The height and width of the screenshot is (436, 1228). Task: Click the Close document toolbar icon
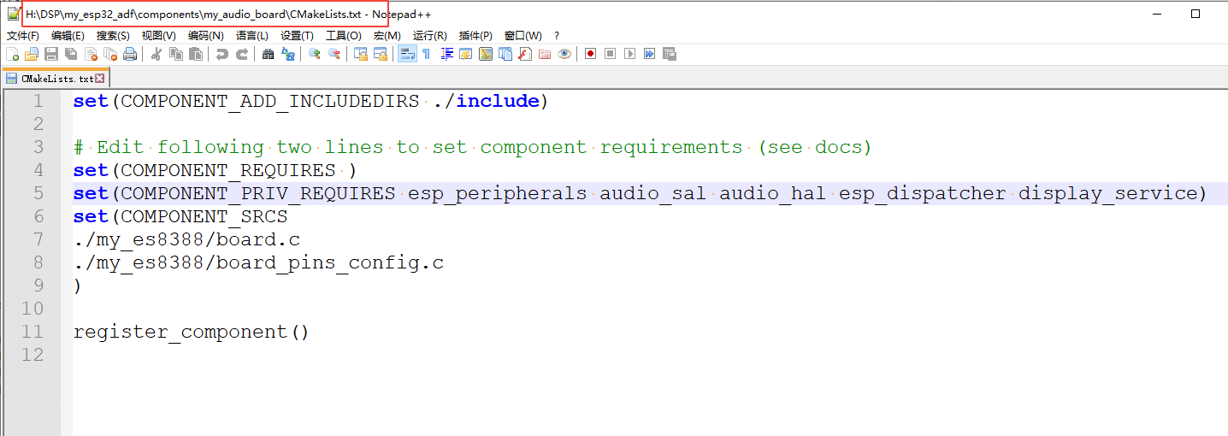[x=91, y=54]
